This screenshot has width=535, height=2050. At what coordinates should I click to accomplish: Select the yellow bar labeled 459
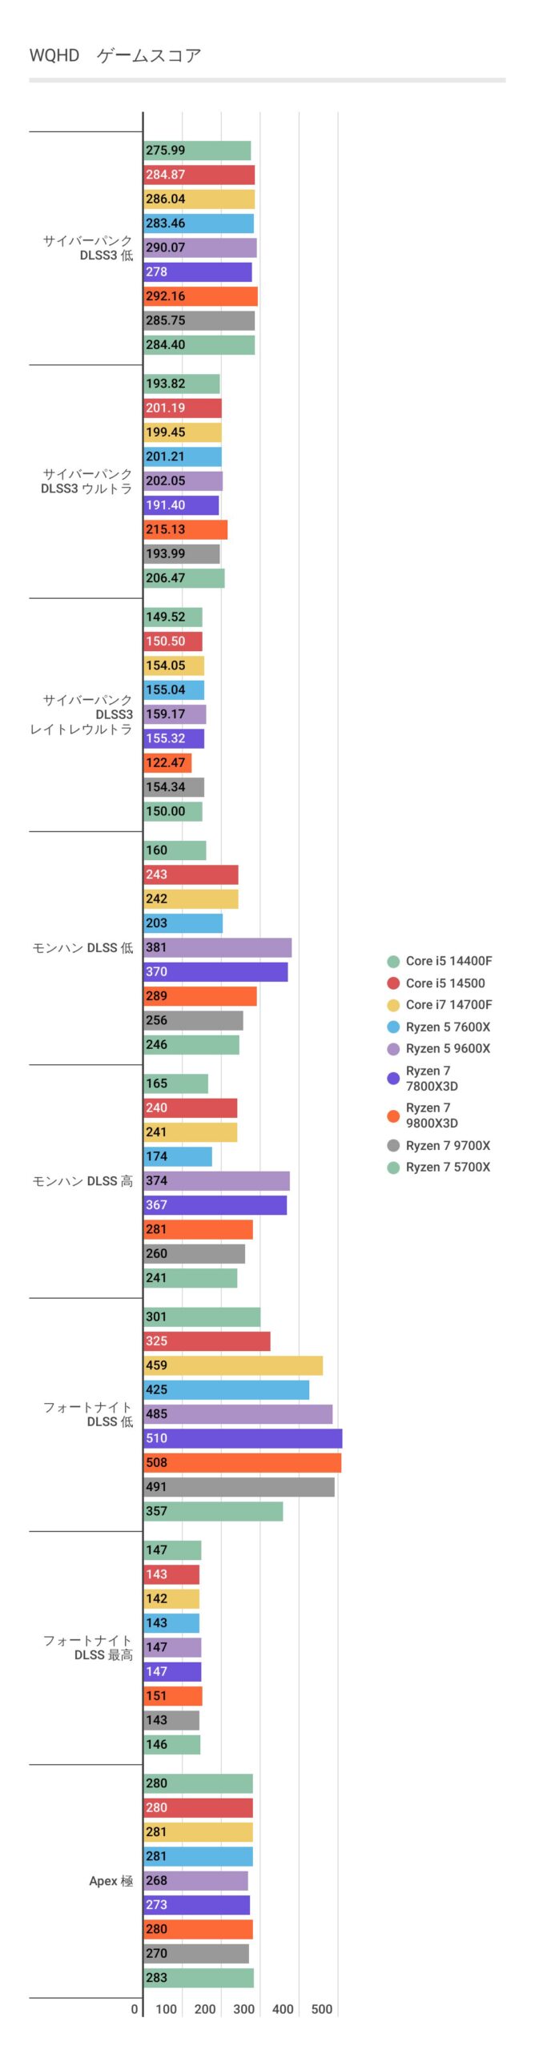233,1365
